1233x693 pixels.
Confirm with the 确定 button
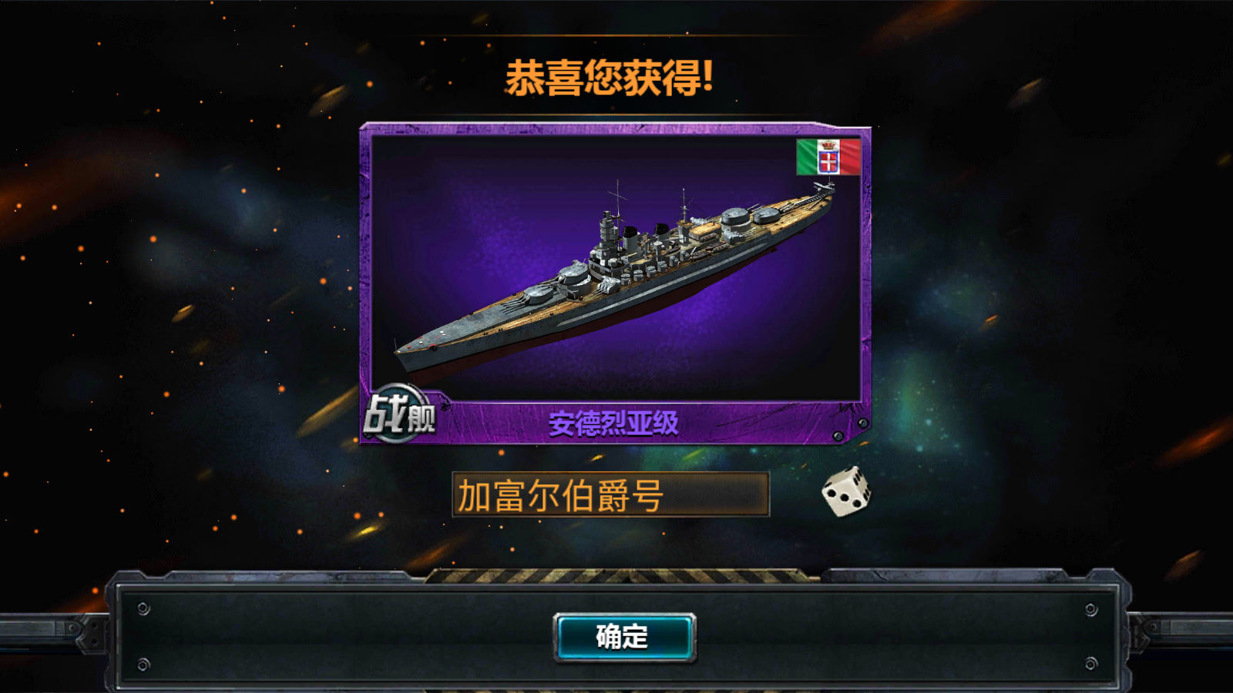pyautogui.click(x=624, y=637)
